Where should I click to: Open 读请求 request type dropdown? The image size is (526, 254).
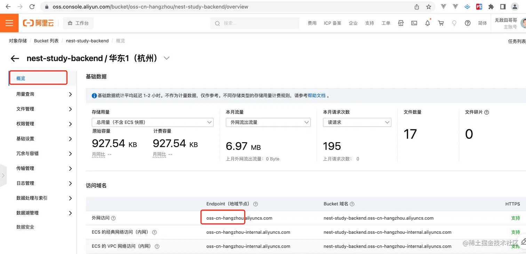click(x=357, y=122)
